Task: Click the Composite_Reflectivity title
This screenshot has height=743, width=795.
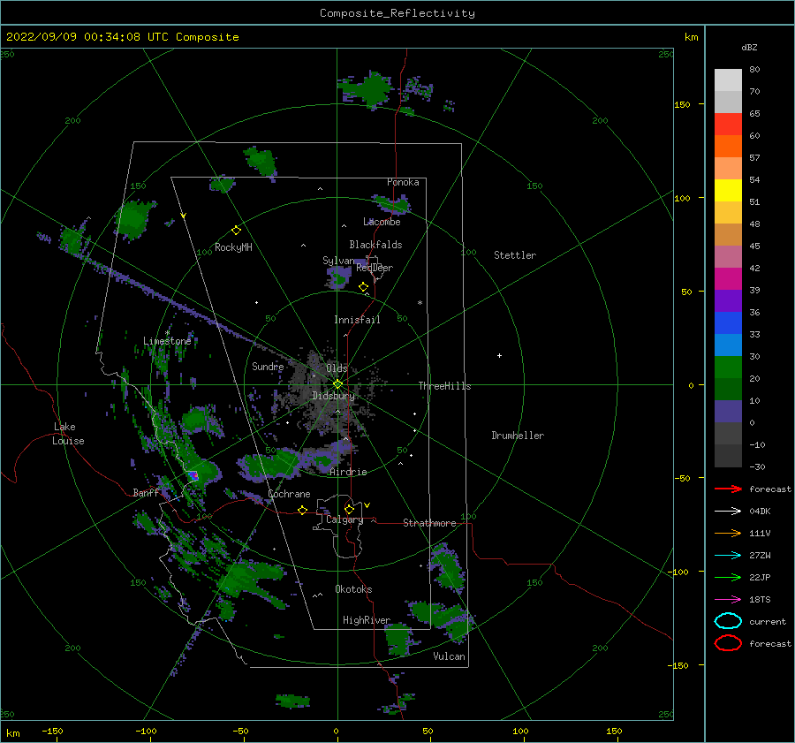Action: pyautogui.click(x=397, y=13)
